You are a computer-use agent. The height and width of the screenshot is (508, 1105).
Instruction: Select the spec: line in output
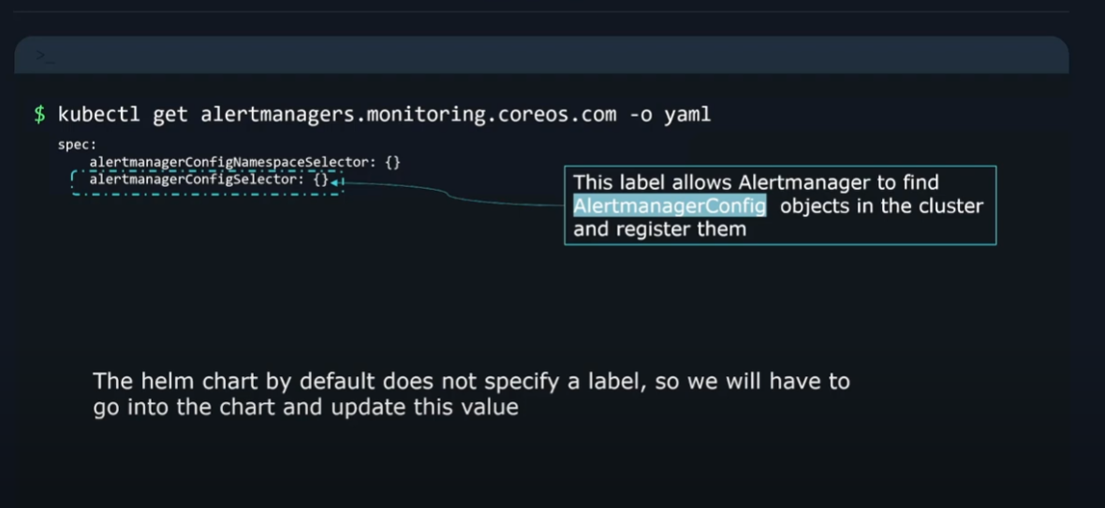[x=78, y=146]
